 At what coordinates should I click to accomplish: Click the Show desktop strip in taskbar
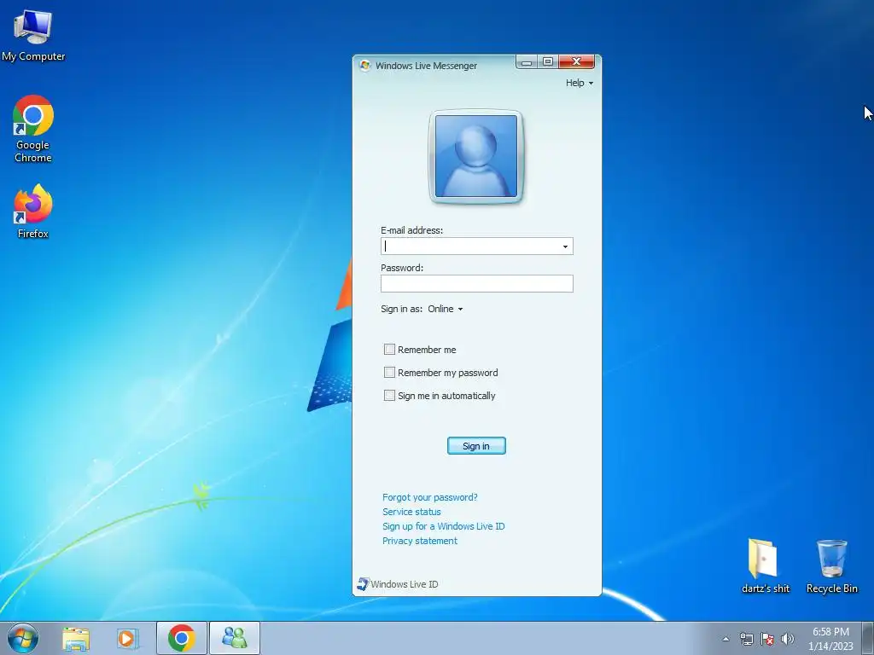click(868, 638)
